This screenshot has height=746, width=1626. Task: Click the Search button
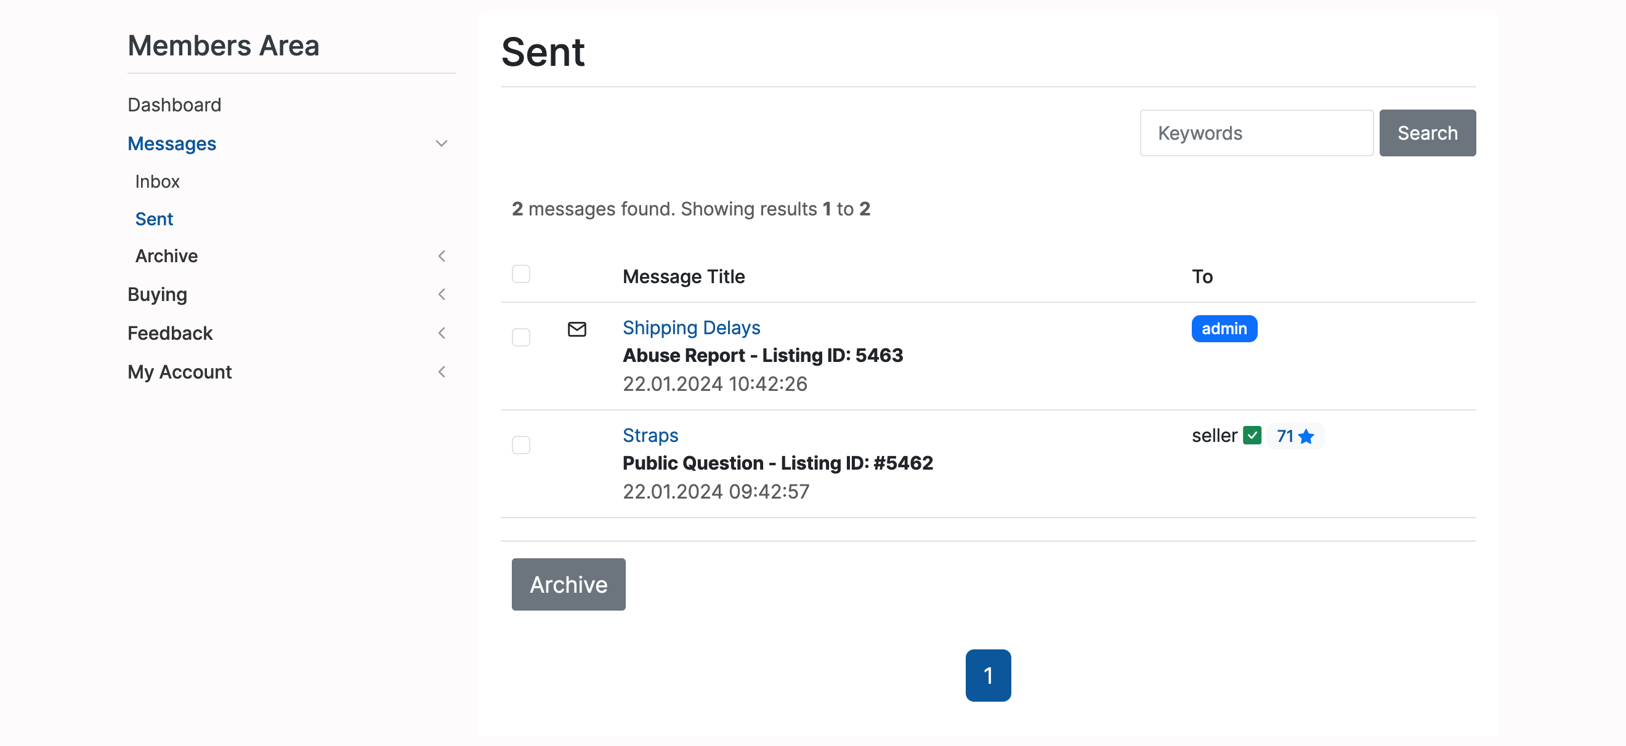1426,133
